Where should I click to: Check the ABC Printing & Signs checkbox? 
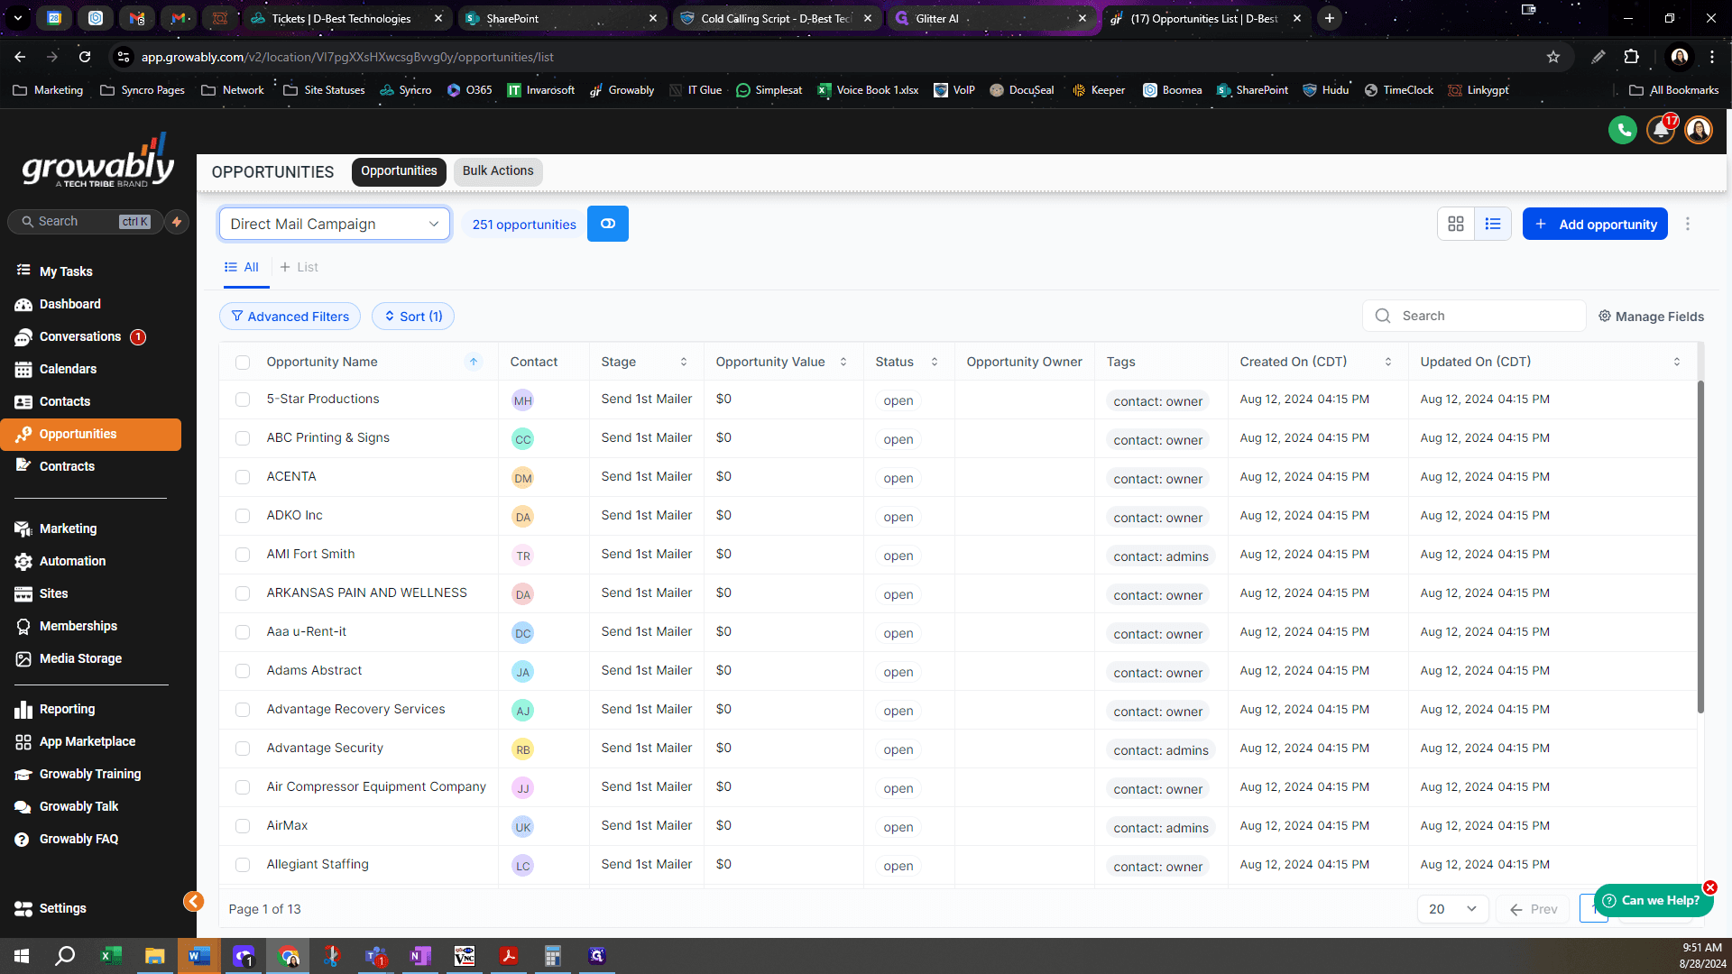(x=243, y=438)
